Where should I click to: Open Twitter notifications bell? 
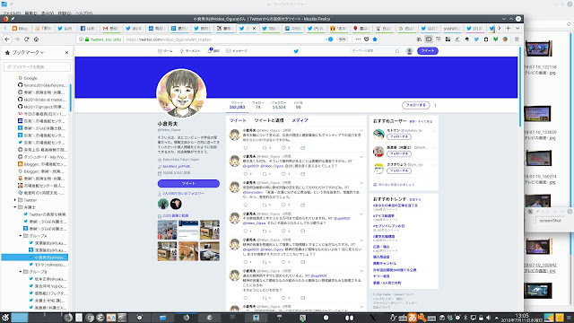pos(213,51)
